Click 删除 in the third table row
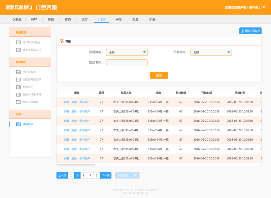Image resolution: width=271 pixels, height=198 pixels. pyautogui.click(x=74, y=121)
